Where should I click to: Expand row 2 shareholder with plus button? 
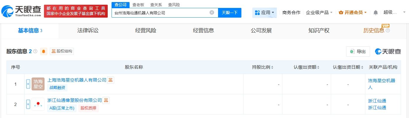pyautogui.click(x=28, y=104)
